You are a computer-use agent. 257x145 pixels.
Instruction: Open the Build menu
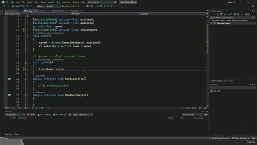point(37,2)
